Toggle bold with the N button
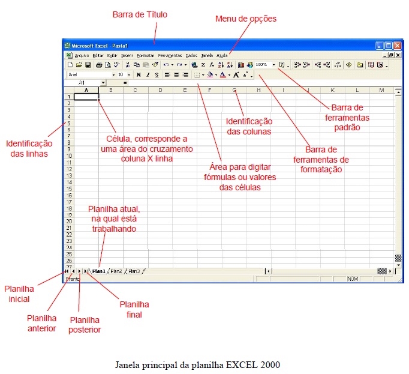Viewport: 409px width, 374px height. tap(139, 75)
